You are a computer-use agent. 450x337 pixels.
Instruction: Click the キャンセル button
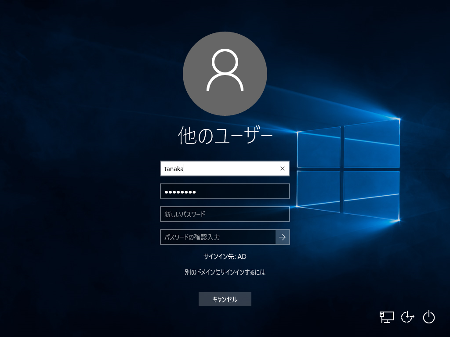[225, 299]
